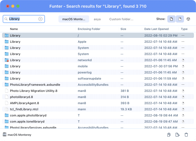This screenshot has height=141, width=196.
Task: Select Library row enclosed in powerlog
Action: [x=98, y=72]
